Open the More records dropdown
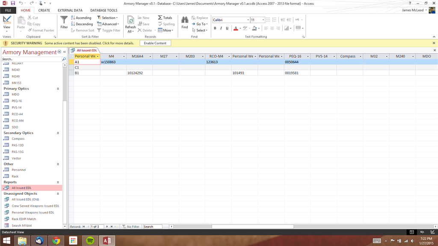 coord(166,30)
